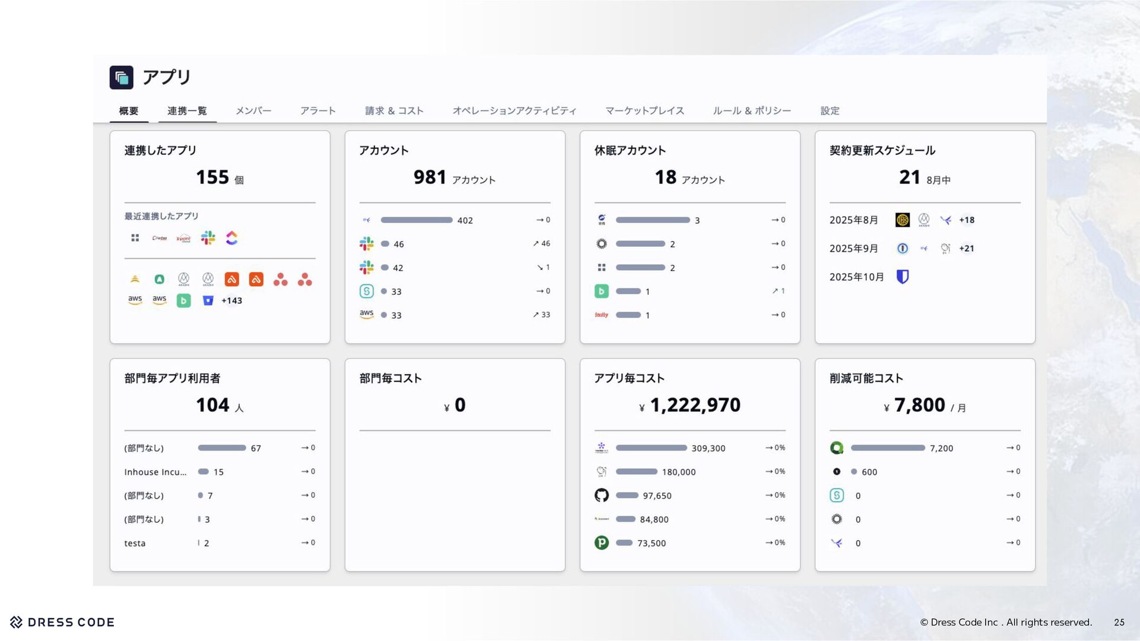Click the Inhouse Incu... department row
This screenshot has height=641, width=1140.
220,472
